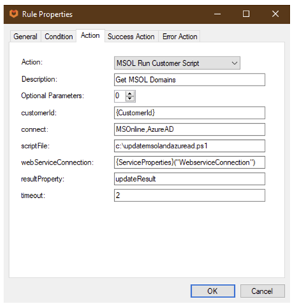Select the MSOL Run Customer Script combo box
The height and width of the screenshot is (308, 293).
(177, 63)
